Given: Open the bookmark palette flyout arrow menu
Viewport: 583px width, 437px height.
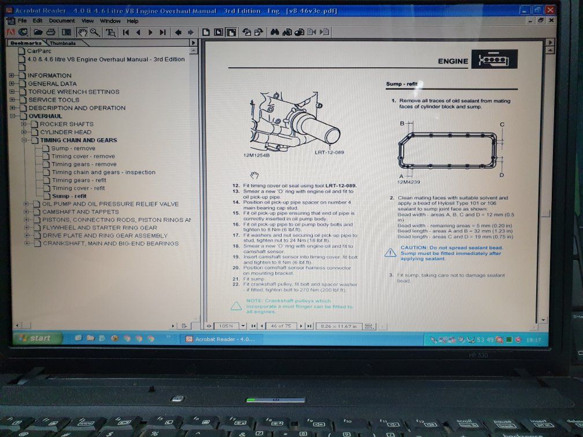Looking at the screenshot, I should point(193,43).
